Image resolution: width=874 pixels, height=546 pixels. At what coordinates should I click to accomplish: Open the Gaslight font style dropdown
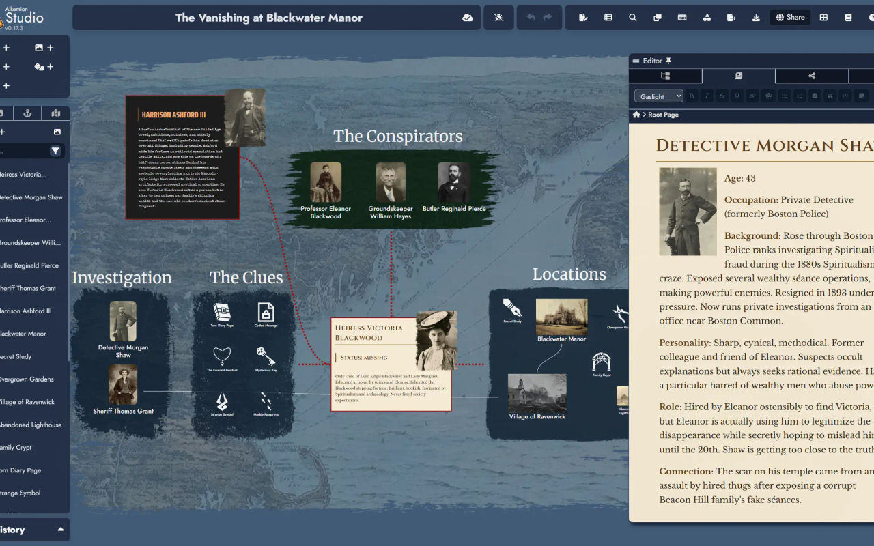tap(659, 96)
